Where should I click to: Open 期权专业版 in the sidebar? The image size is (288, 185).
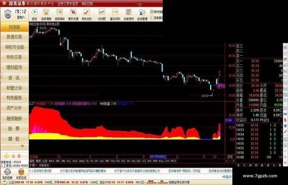(x=14, y=47)
